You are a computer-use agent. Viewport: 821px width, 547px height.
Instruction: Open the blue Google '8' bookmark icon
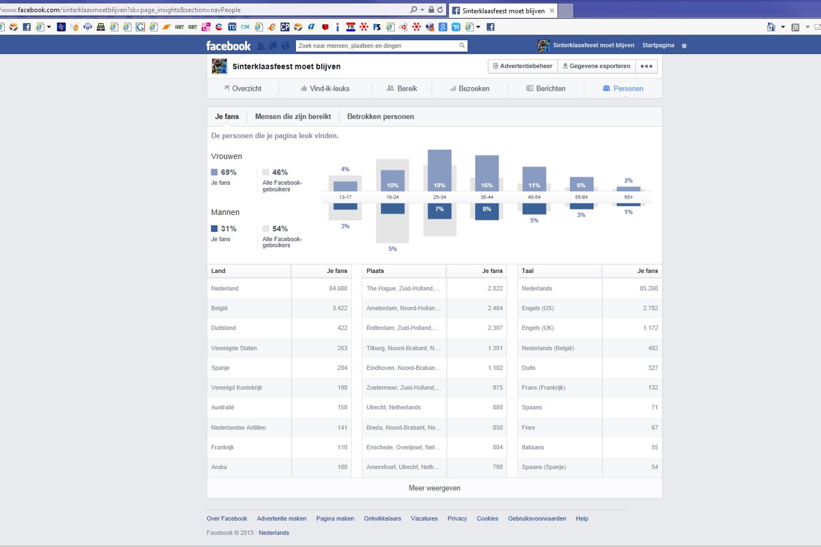443,27
